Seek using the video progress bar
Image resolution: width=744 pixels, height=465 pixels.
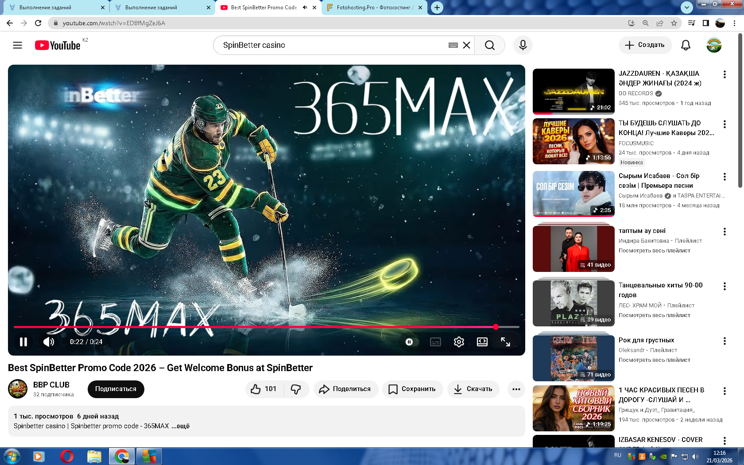266,327
